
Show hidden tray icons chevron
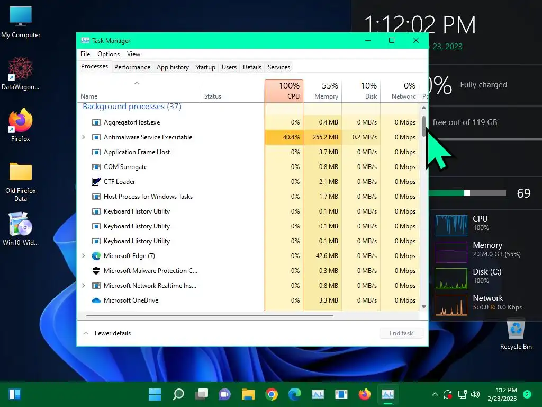tap(435, 394)
